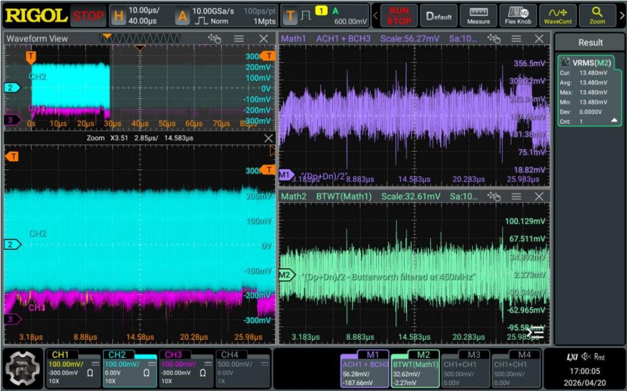627x391 pixels.
Task: Select the M2 BTWT(Math1) math button
Action: tap(415, 368)
